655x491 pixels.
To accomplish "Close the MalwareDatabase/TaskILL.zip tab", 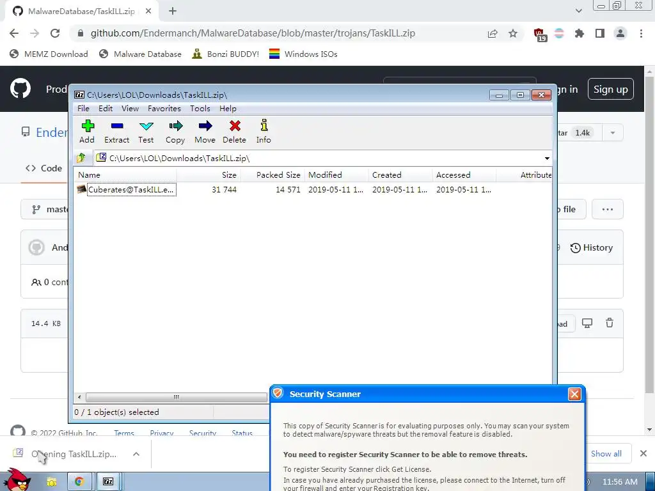I will [x=148, y=12].
